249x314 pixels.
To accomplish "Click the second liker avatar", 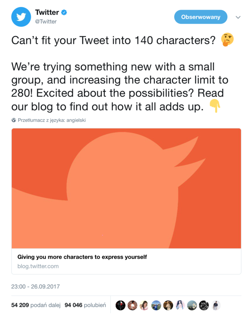I will click(x=132, y=306).
